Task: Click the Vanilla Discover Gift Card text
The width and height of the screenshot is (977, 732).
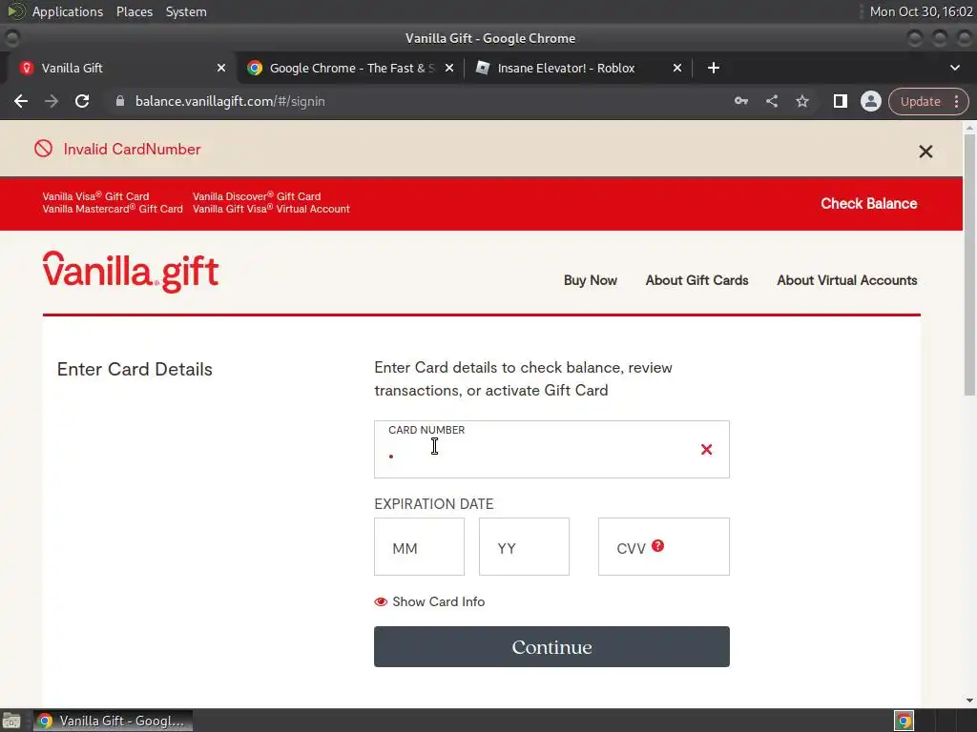Action: click(x=257, y=196)
